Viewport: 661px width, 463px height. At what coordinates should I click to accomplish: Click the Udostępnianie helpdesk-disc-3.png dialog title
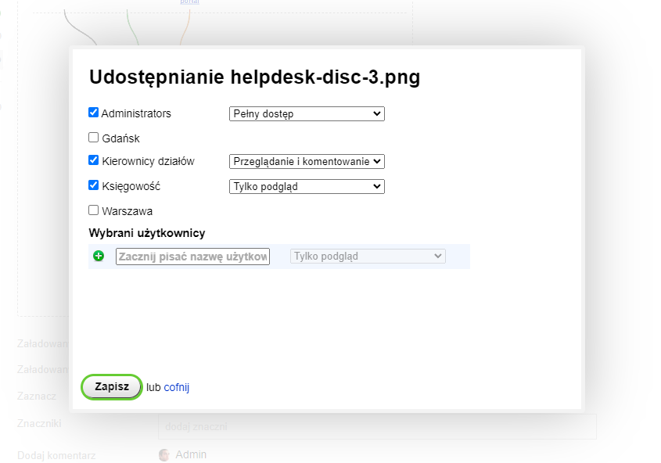pyautogui.click(x=255, y=77)
